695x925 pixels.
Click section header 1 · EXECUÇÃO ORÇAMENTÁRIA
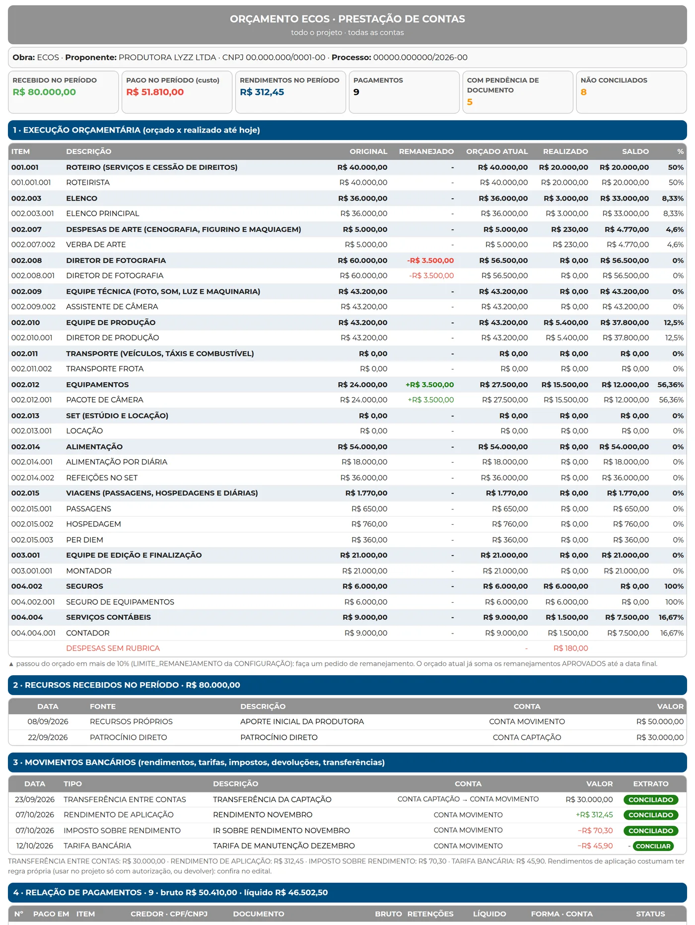[347, 130]
